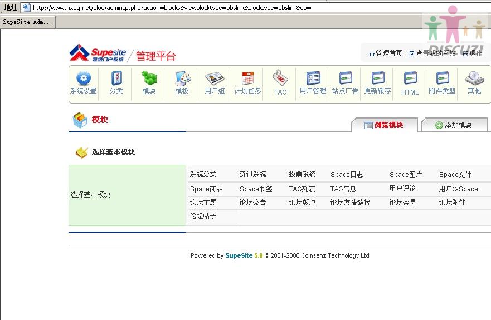Click the SupeSite footer link
Viewport: 491px width, 320px height.
tap(239, 255)
